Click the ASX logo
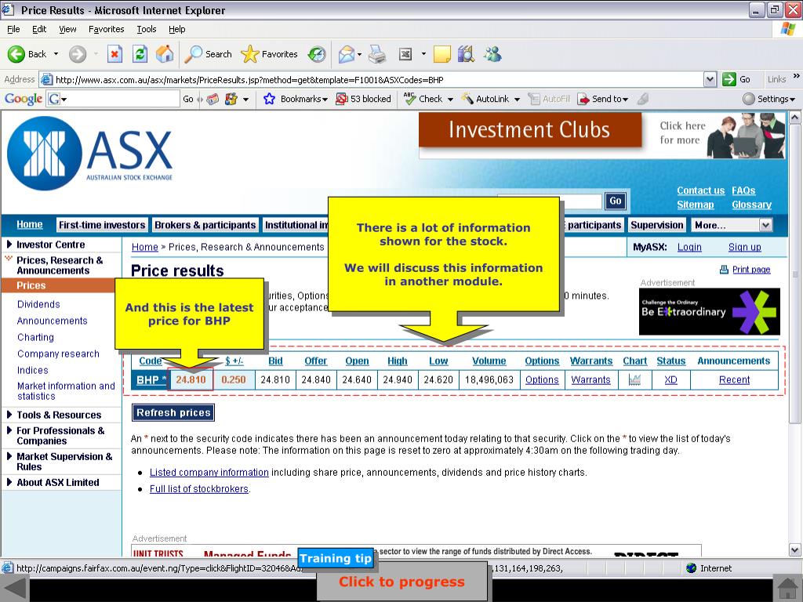The image size is (803, 602). tap(90, 154)
